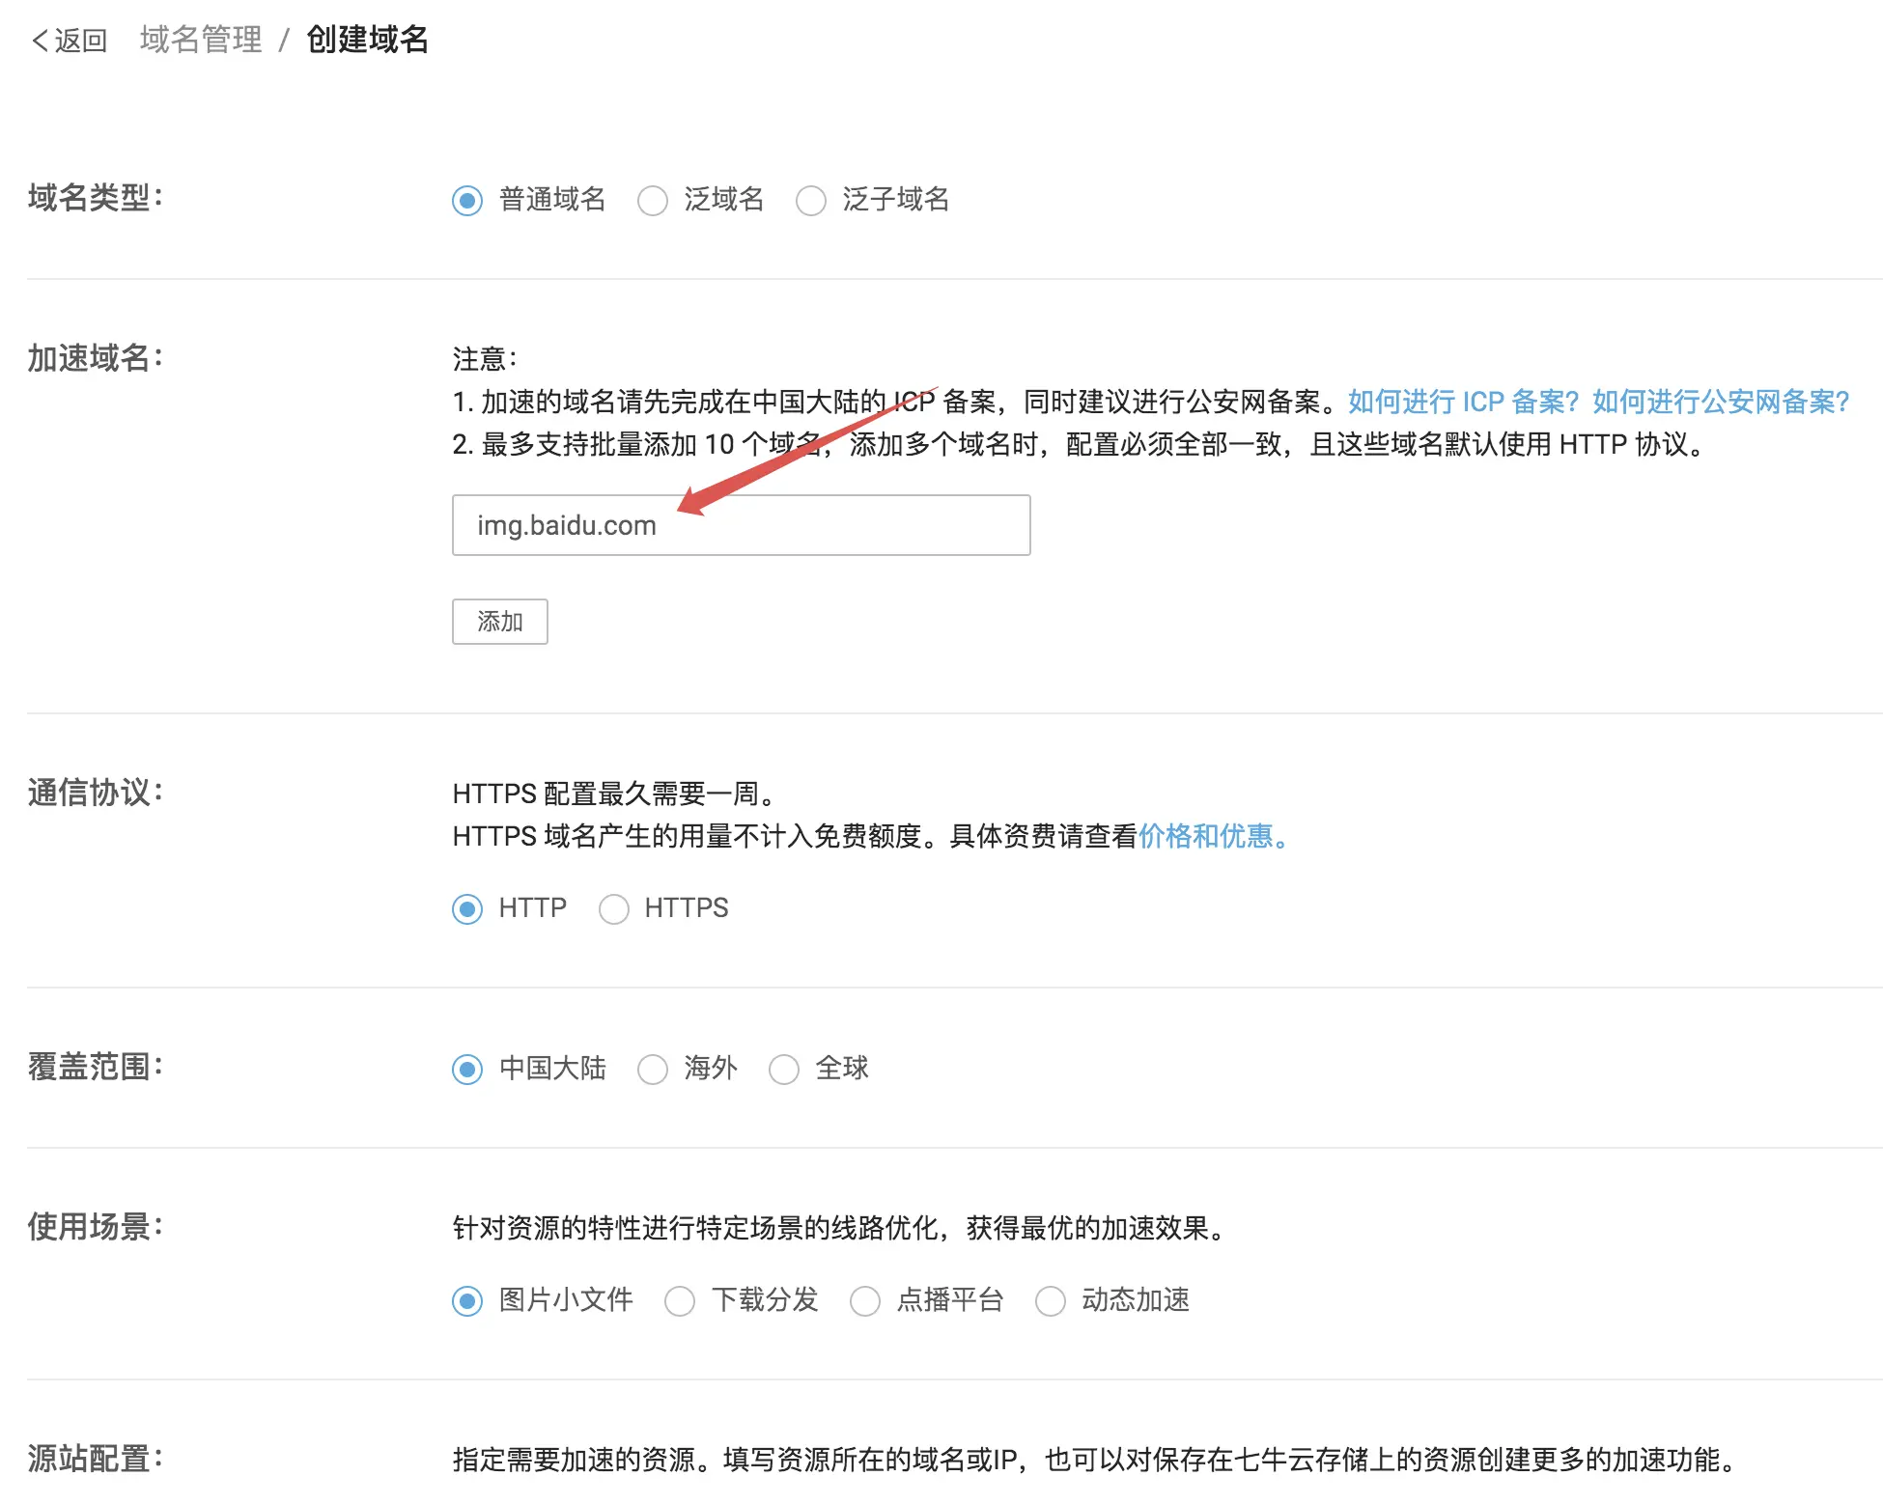Open 域名管理 breadcrumb link

201,40
